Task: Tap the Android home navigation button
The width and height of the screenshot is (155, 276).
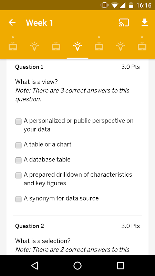Action: click(x=77, y=265)
